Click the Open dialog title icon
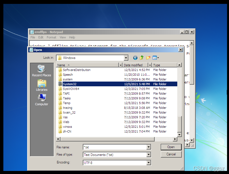This screenshot has width=229, height=174. [31, 50]
